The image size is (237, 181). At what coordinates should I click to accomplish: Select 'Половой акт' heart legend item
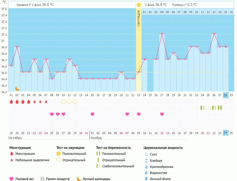pyautogui.click(x=12, y=179)
